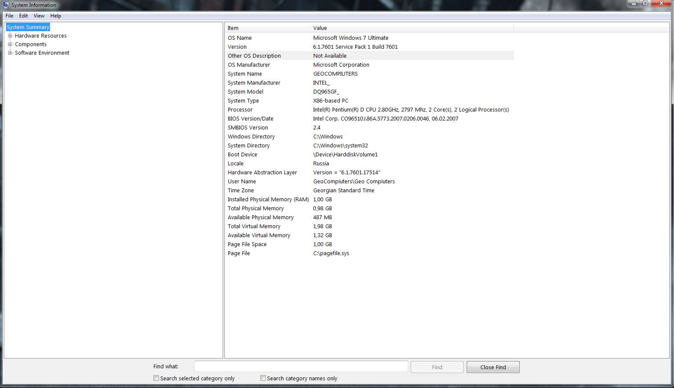
Task: Expand the Components node
Action: tap(10, 44)
